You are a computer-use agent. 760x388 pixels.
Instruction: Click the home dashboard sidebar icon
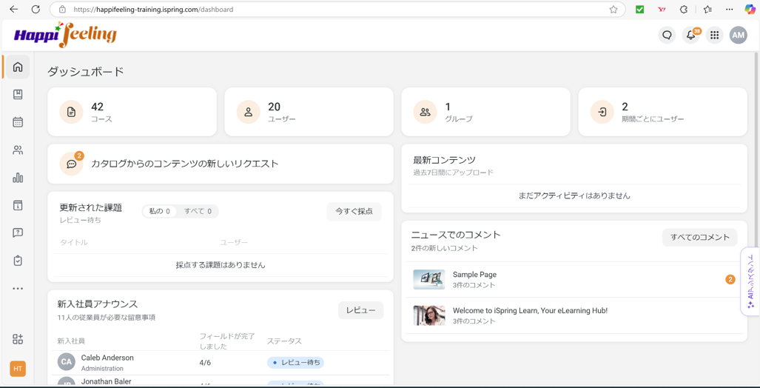click(18, 67)
